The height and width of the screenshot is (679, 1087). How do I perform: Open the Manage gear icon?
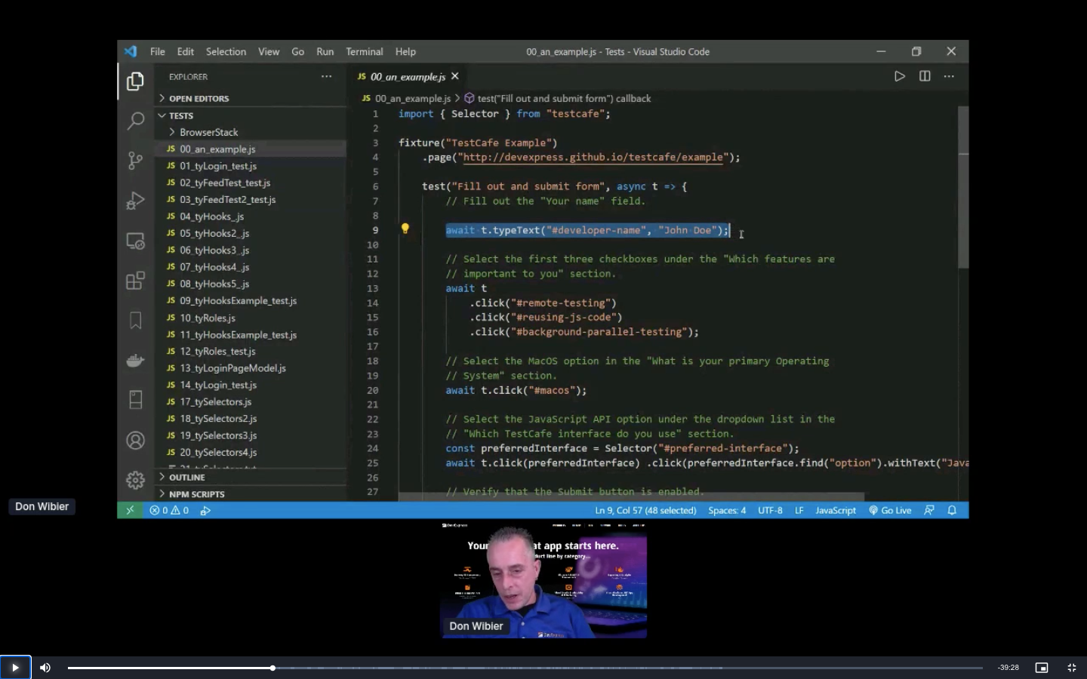[135, 480]
